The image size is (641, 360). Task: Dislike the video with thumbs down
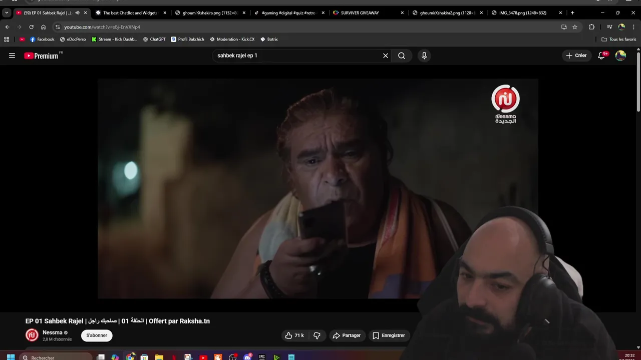317,335
